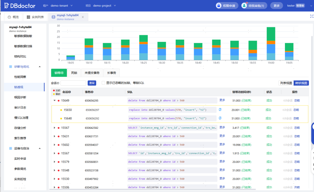The width and height of the screenshot is (314, 192).
Task: Close the mysql-1vhyte84 instance tab
Action: (x=83, y=17)
